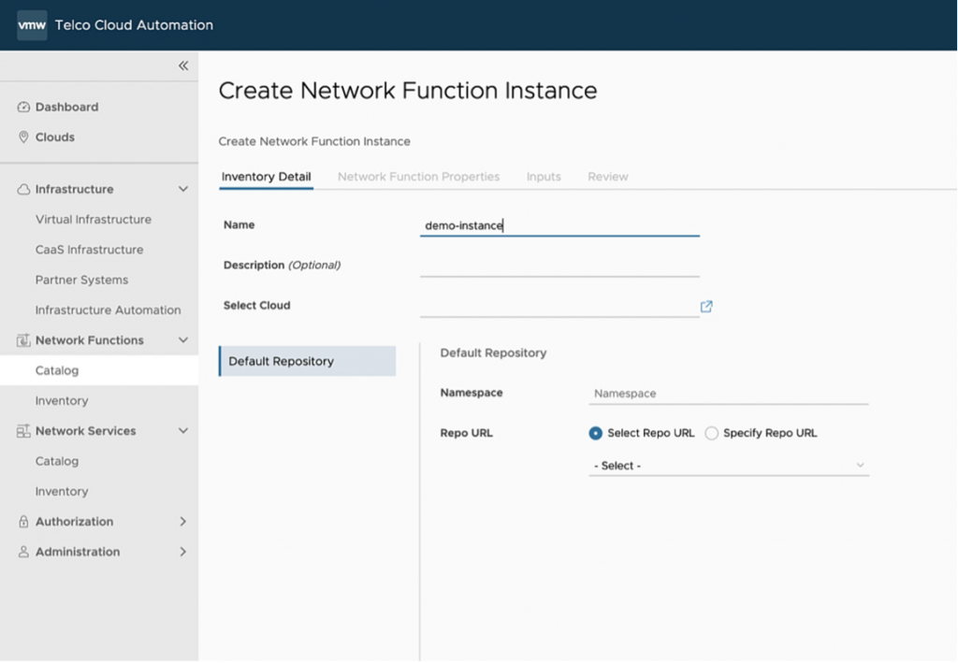Click the Administration user icon

(23, 552)
